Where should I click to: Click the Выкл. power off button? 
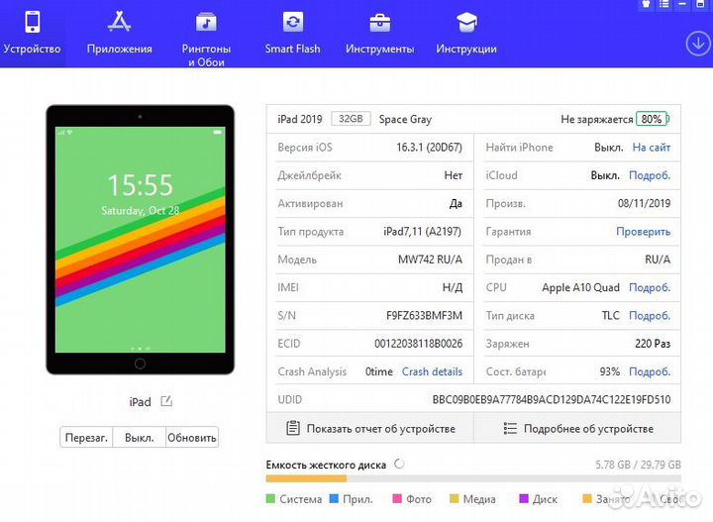[140, 438]
